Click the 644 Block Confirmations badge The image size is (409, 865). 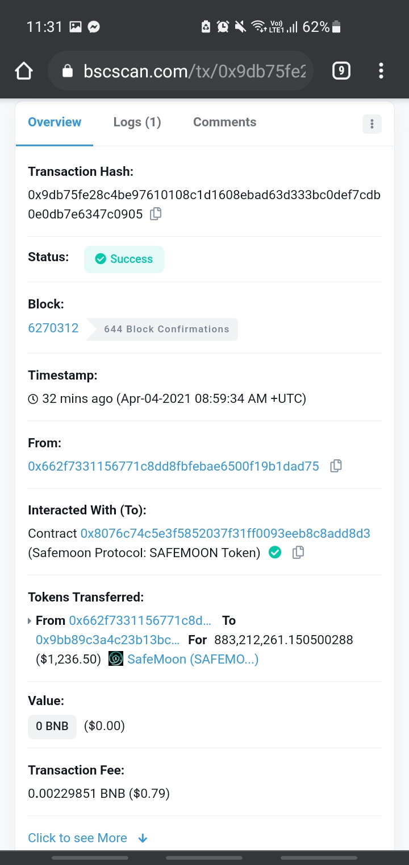click(x=166, y=329)
